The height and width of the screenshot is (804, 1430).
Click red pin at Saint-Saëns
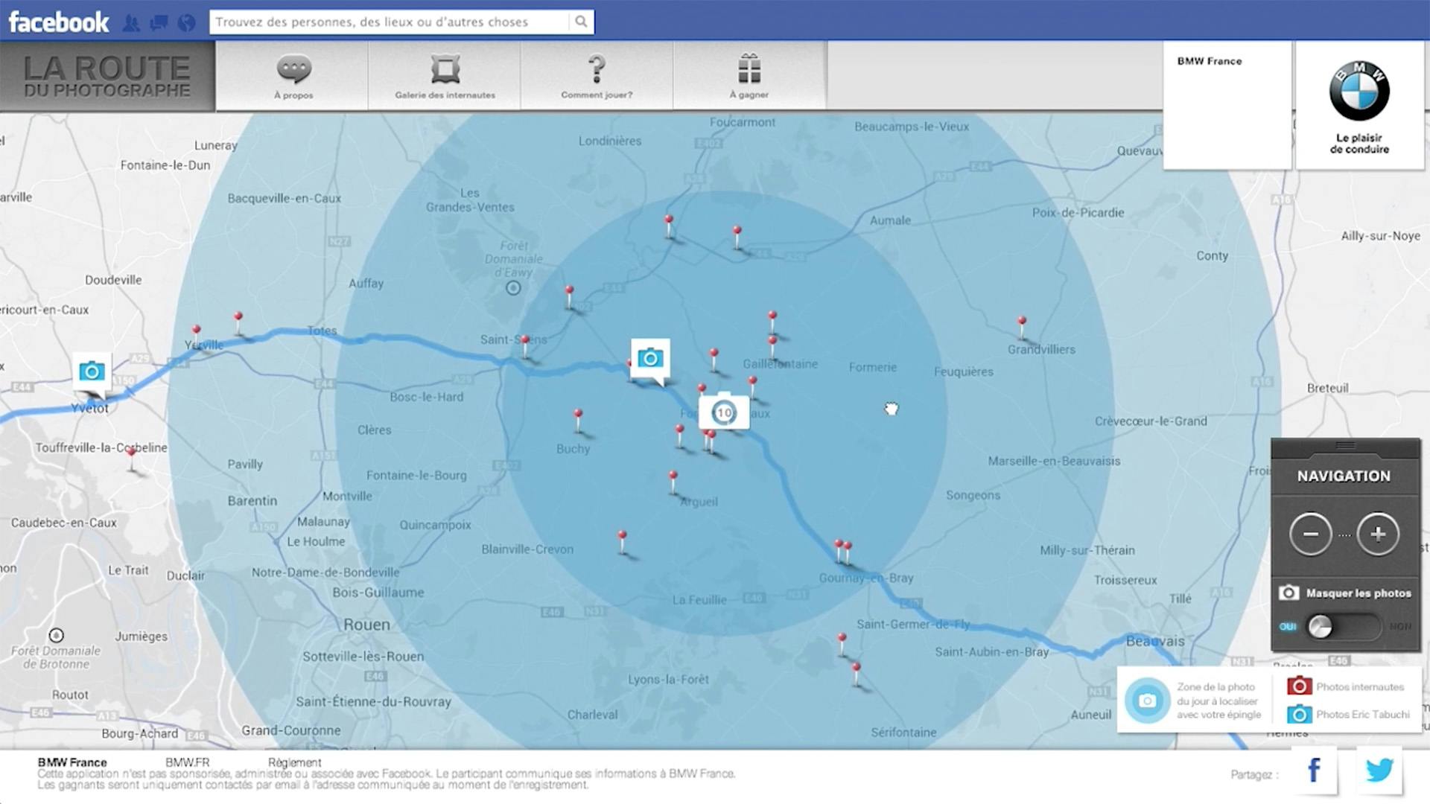[525, 346]
